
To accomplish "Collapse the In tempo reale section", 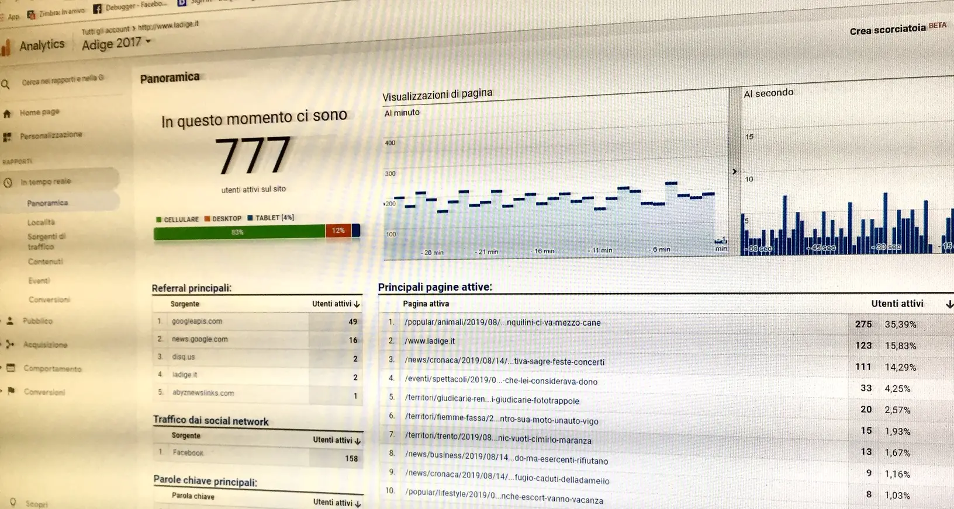I will 46,182.
